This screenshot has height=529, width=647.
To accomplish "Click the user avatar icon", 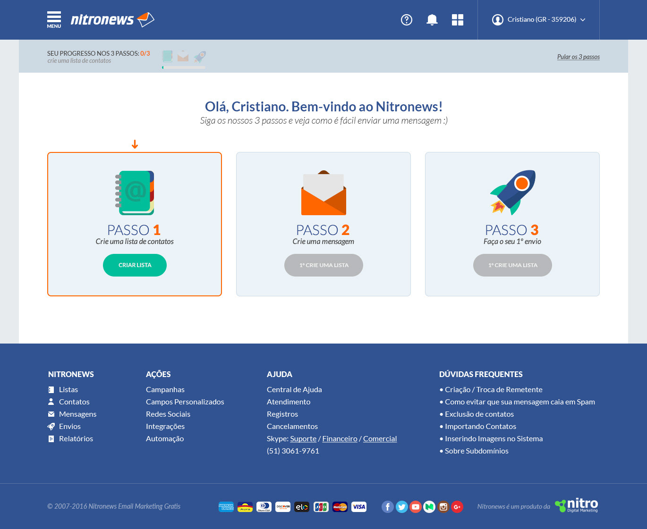I will 498,19.
